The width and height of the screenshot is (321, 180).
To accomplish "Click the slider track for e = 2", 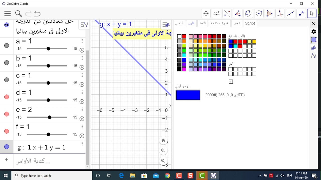I will 47,117.
